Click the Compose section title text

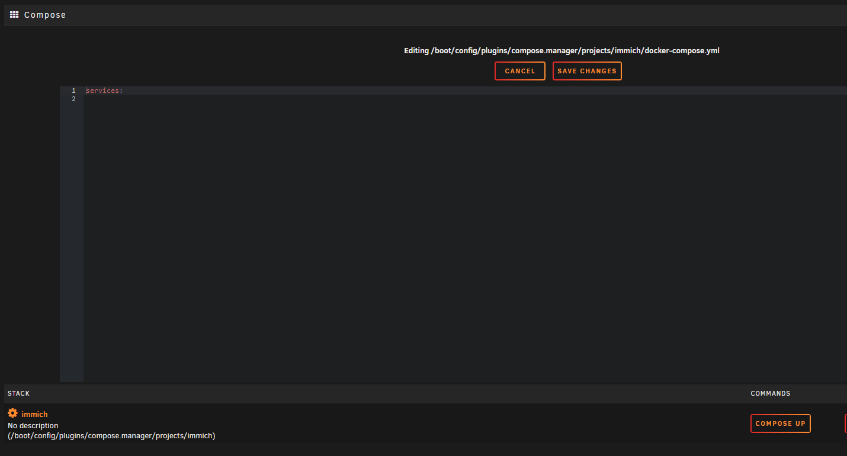45,15
